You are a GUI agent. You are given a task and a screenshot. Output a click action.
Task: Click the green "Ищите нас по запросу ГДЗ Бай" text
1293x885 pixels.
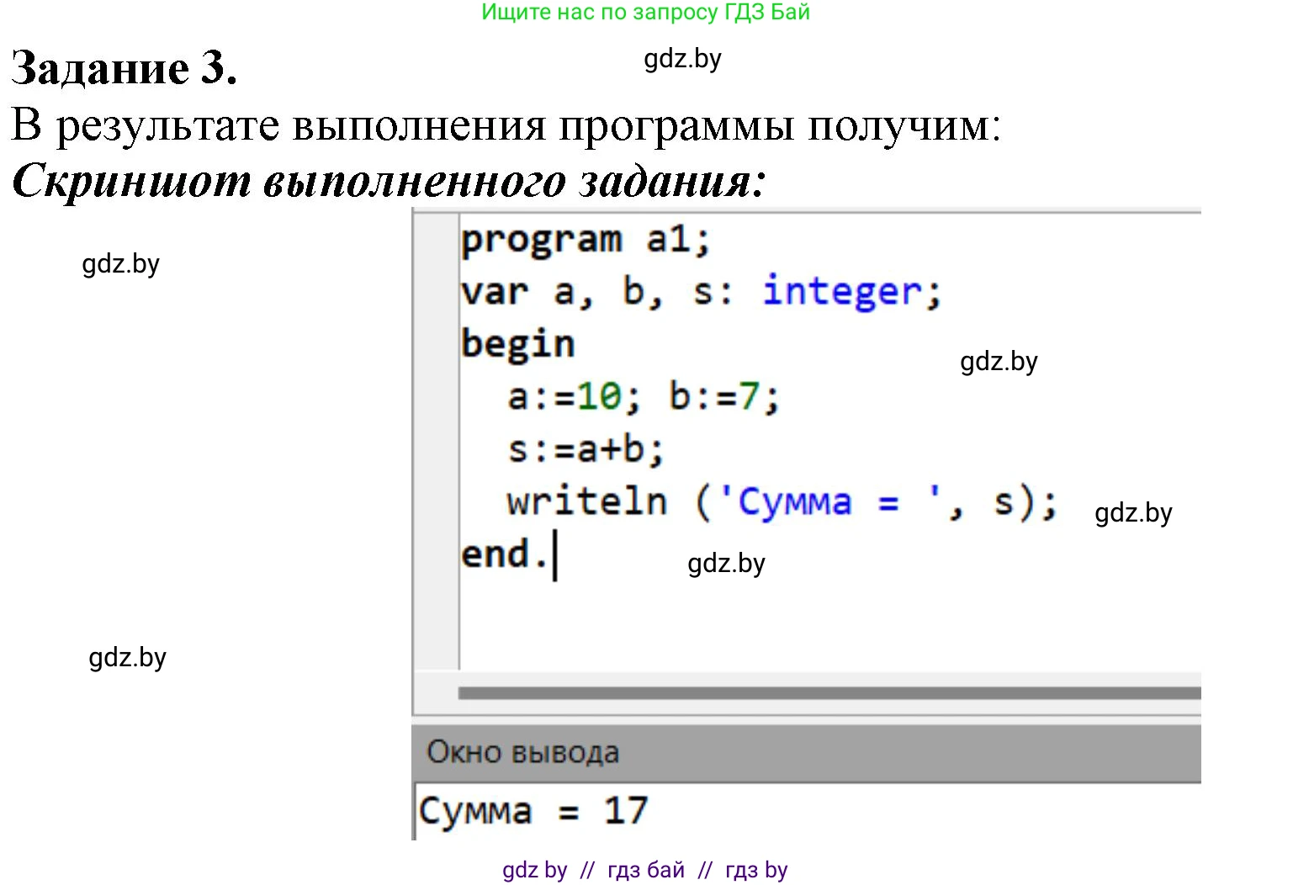[x=645, y=13]
